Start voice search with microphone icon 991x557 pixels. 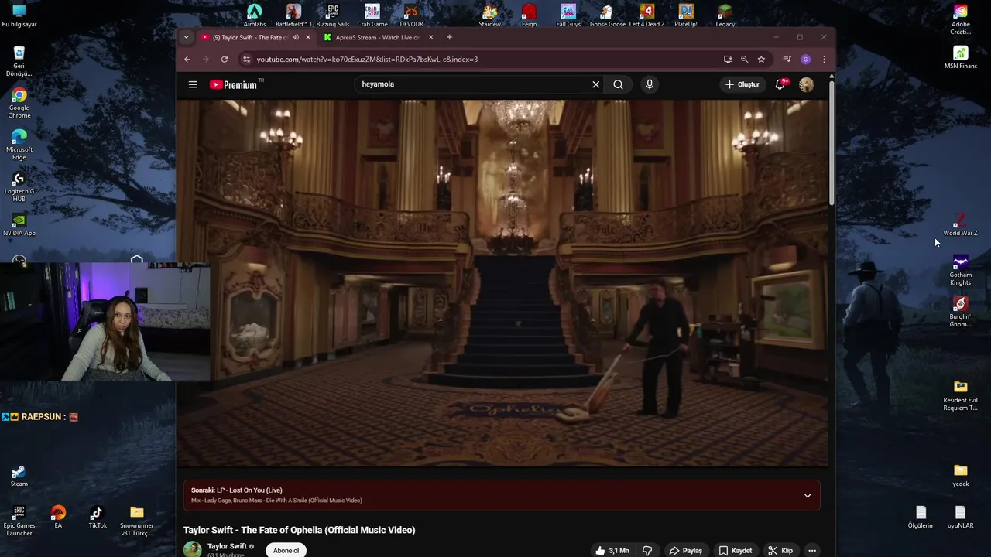[650, 84]
